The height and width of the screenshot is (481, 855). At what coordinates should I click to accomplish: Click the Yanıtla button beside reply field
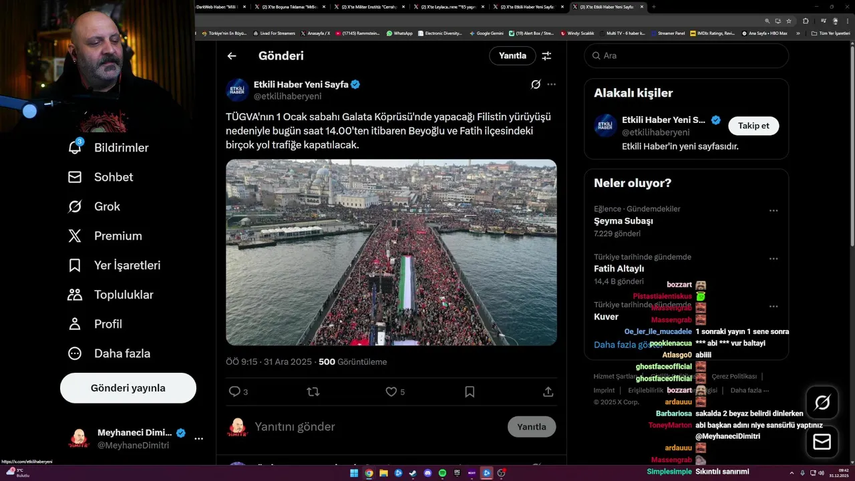point(532,427)
